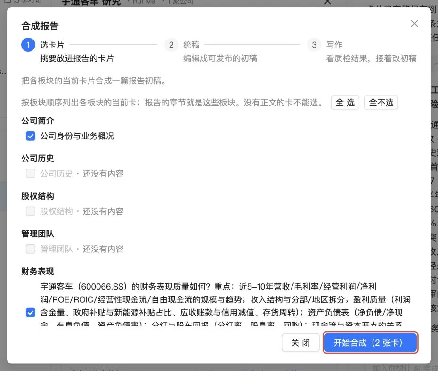Click the 合成报告 dialog title
Viewport: 438px width, 371px height.
pos(40,26)
